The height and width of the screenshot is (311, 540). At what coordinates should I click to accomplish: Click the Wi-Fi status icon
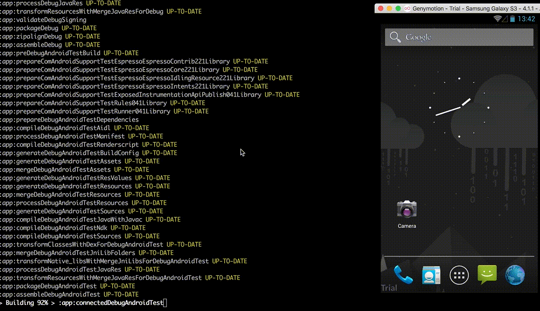coord(499,19)
